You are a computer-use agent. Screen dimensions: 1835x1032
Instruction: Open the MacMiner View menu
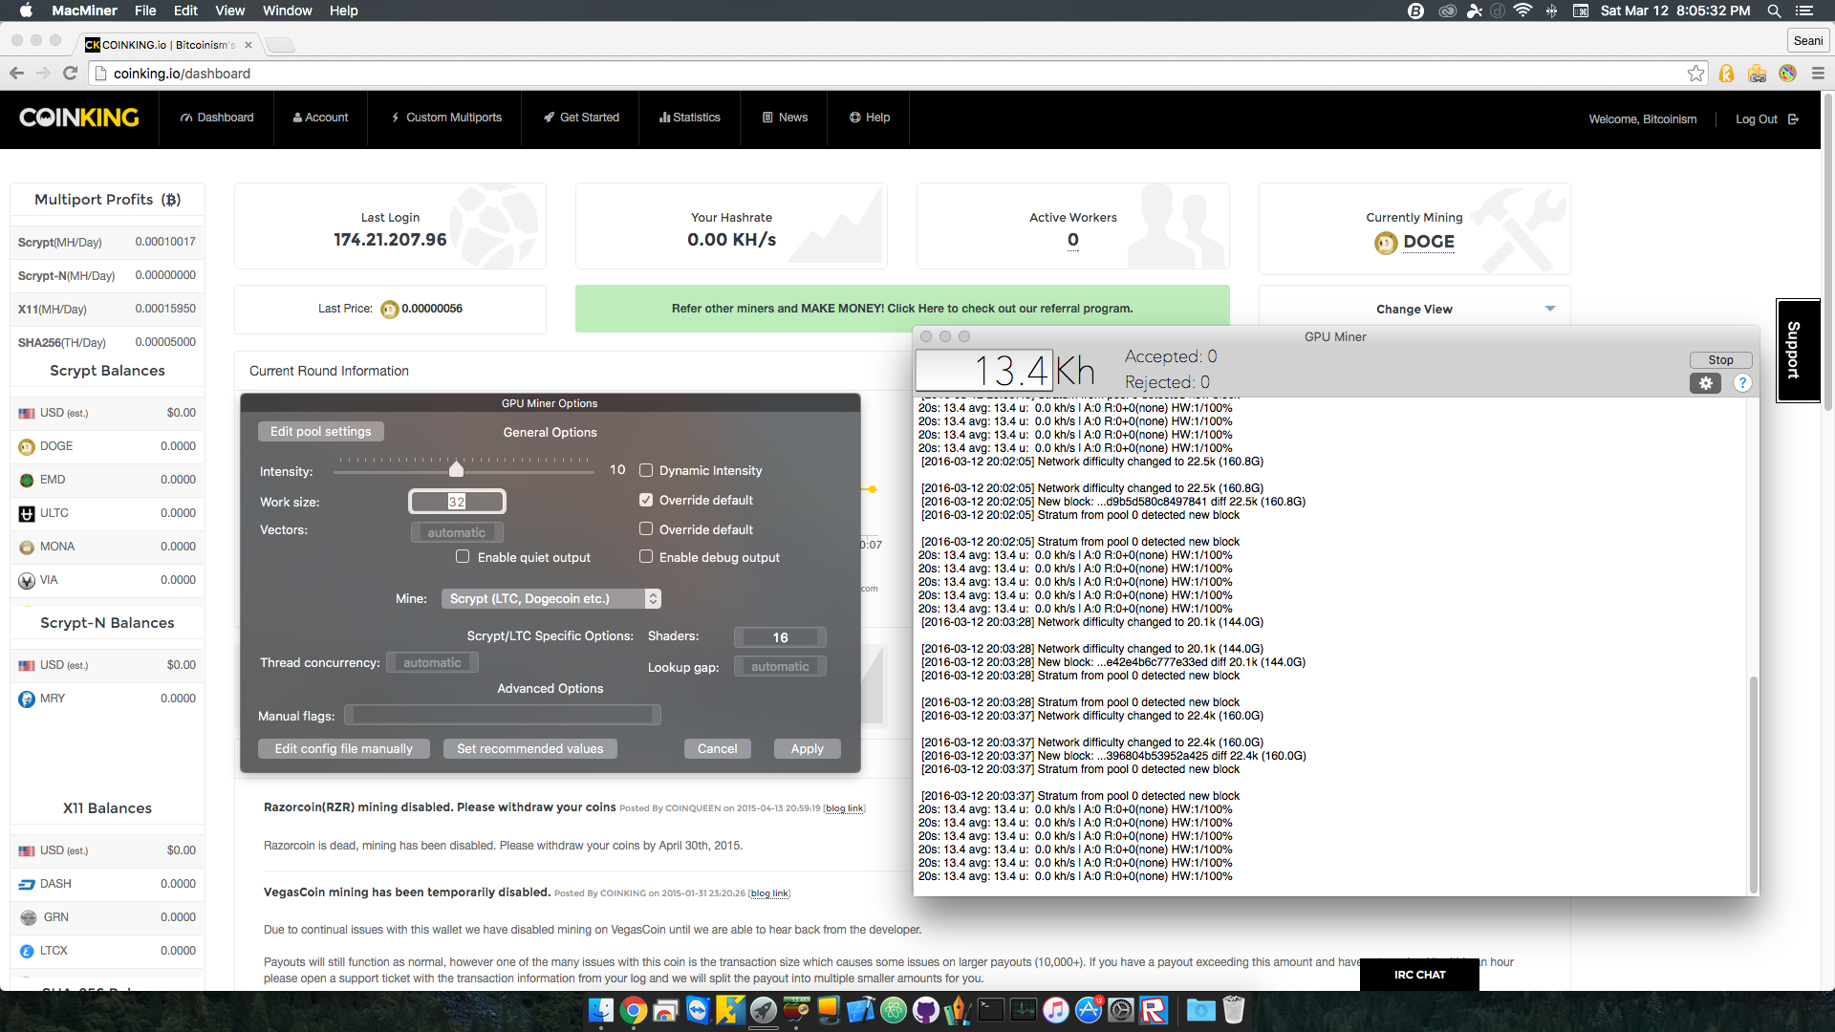[x=229, y=11]
